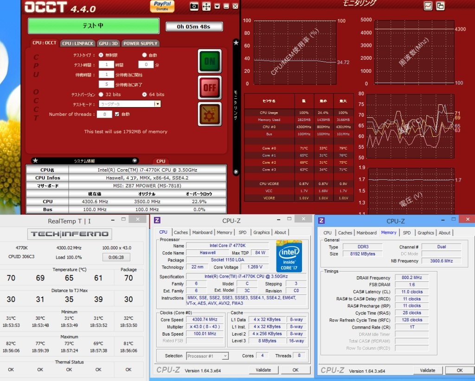Screen dimensions: 475x381
Task: Open the OCCT title bar dropdown arrow
Action: pyautogui.click(x=217, y=6)
